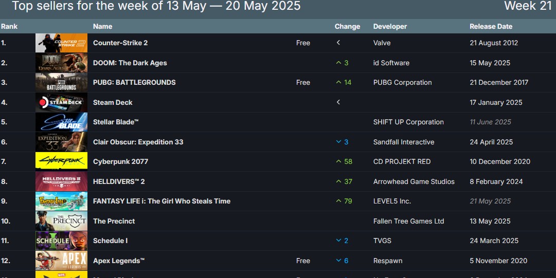Image resolution: width=556 pixels, height=278 pixels.
Task: Click the no-change arrow for Steam Deck
Action: [338, 102]
